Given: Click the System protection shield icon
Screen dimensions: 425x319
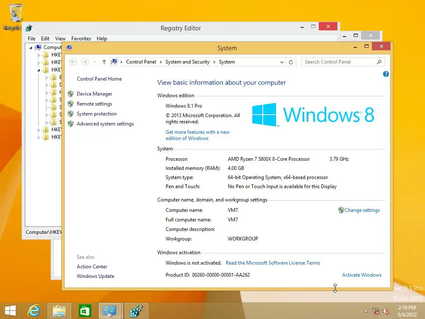Looking at the screenshot, I should 71,114.
